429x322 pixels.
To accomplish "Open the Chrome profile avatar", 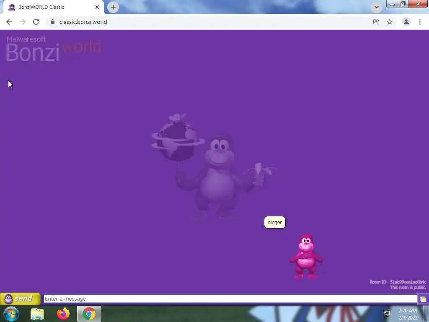I will (406, 22).
